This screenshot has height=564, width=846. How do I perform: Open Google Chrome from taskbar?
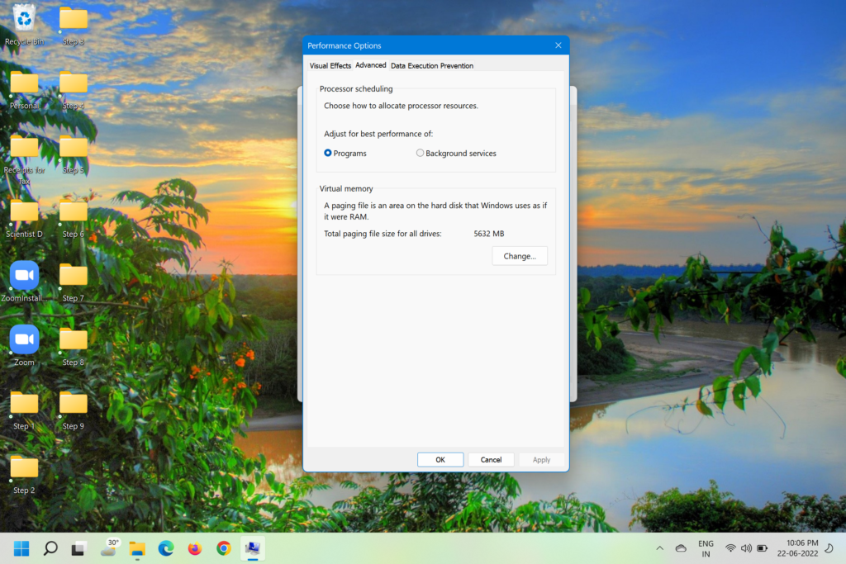click(x=223, y=547)
